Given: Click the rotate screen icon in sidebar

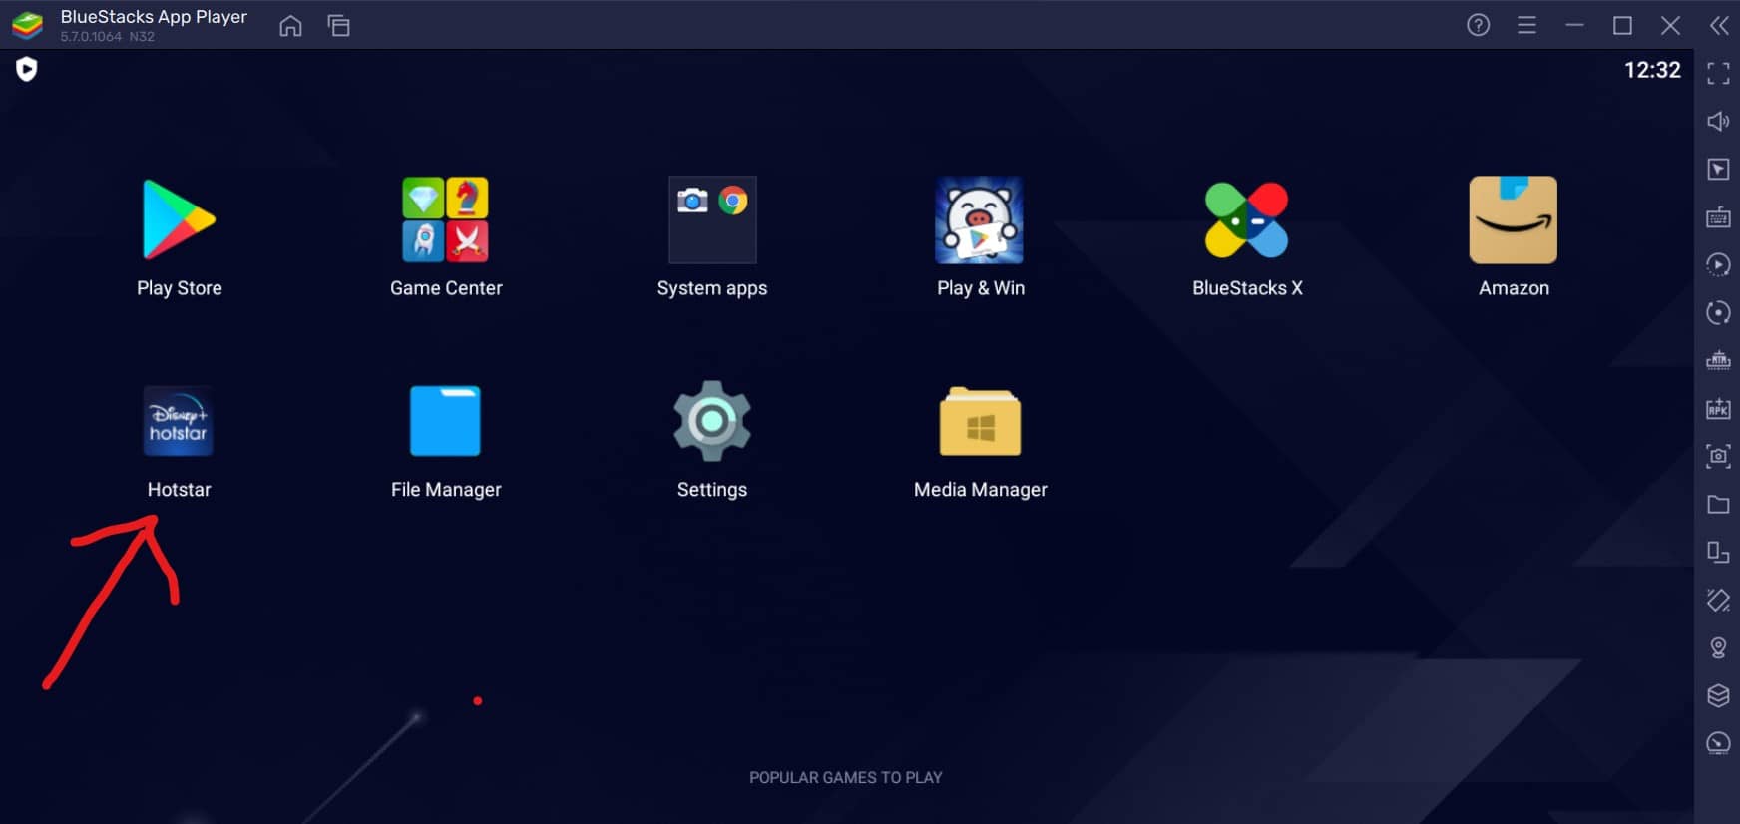Looking at the screenshot, I should tap(1718, 600).
